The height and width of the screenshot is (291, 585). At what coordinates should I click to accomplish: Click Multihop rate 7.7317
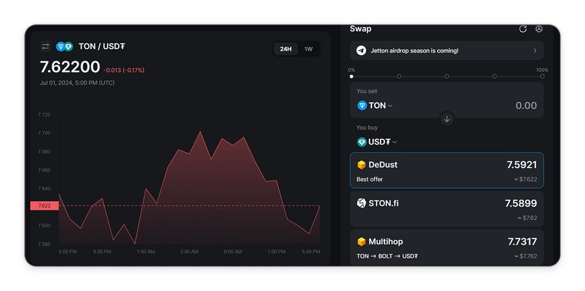pos(522,241)
